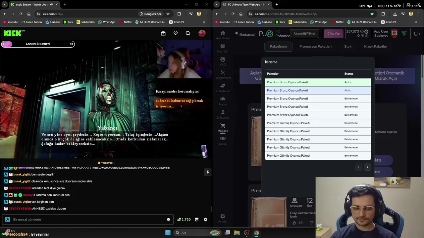Open Kick following channels icon
This screenshot has height=238, width=424.
163,33
